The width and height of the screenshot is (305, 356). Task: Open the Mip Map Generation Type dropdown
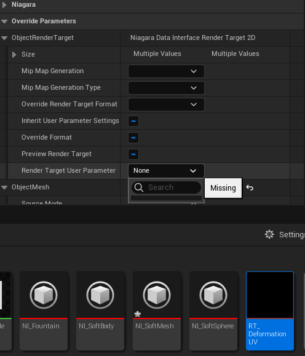[x=166, y=88]
